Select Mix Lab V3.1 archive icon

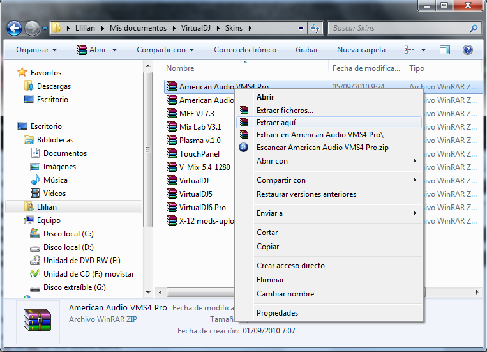tap(172, 126)
